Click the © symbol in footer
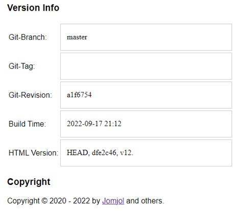Screen dimensions: 242x211 coord(44,201)
